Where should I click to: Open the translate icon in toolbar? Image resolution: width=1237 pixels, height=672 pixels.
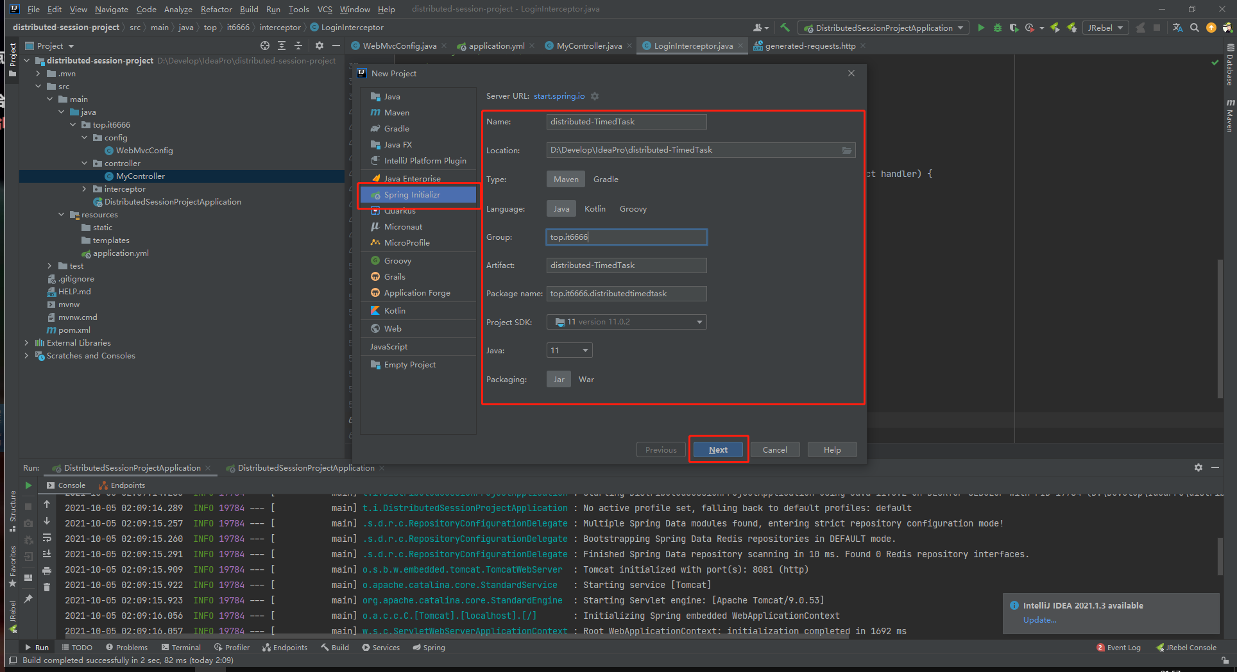point(1177,28)
